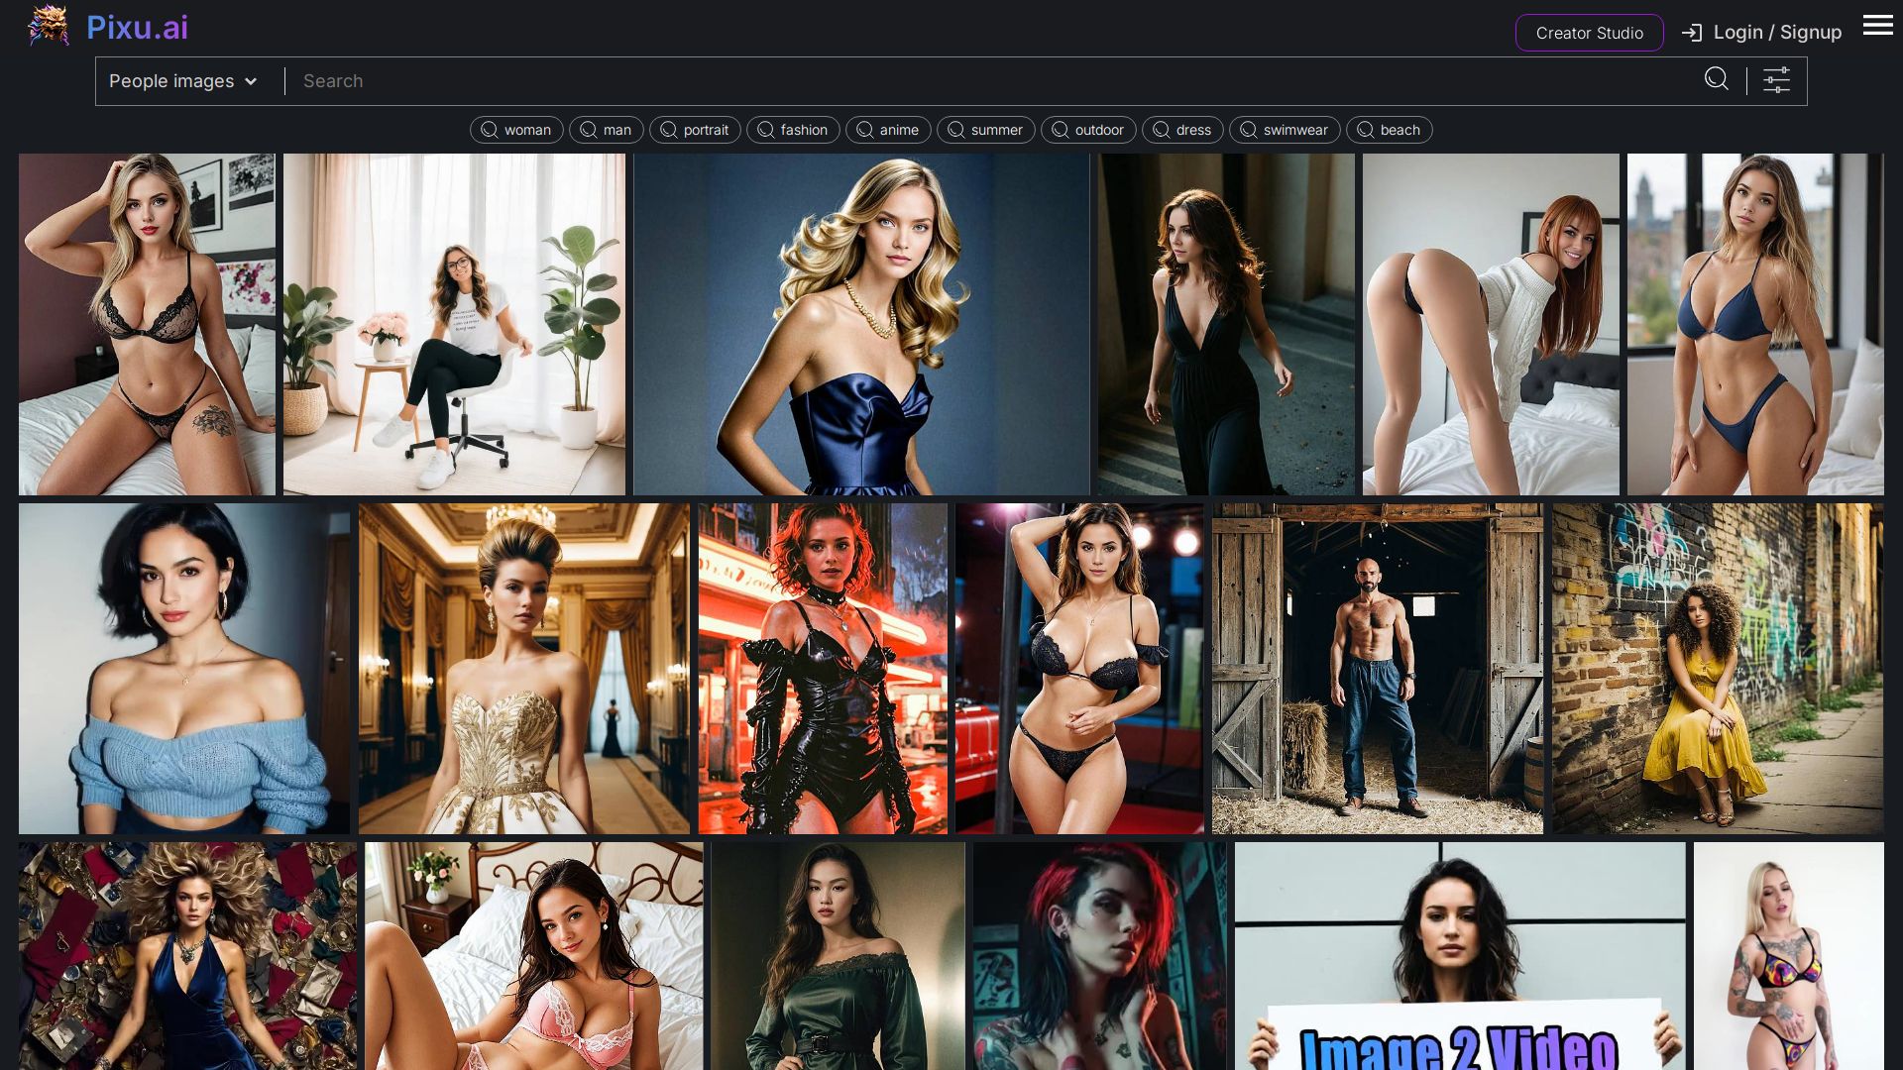Expand the People images dropdown
Image resolution: width=1903 pixels, height=1070 pixels.
(x=171, y=81)
